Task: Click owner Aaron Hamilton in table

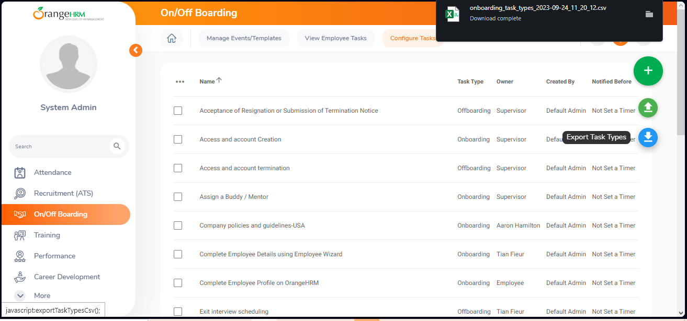Action: click(x=519, y=225)
